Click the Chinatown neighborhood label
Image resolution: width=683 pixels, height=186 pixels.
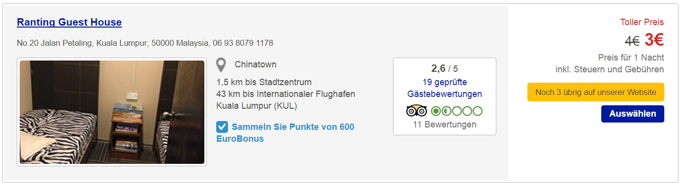(256, 64)
